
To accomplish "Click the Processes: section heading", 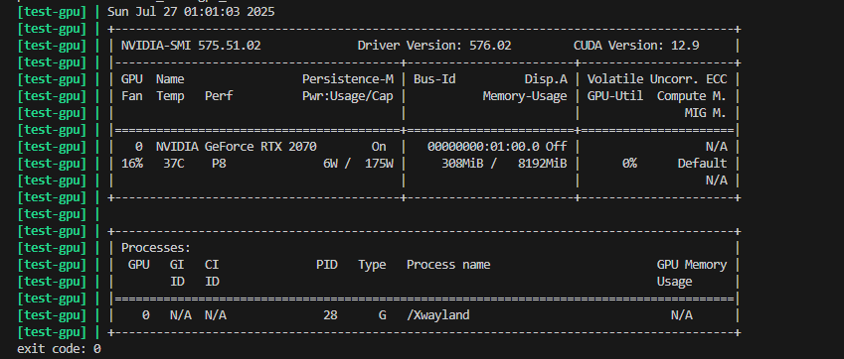I will (156, 248).
